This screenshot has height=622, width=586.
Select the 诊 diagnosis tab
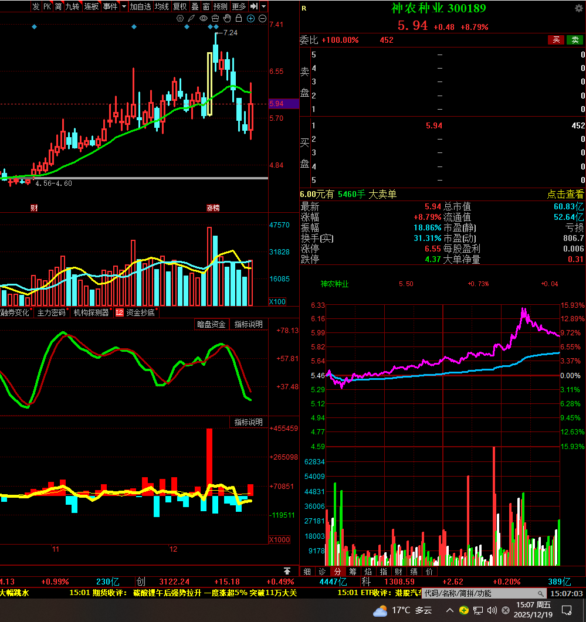click(x=322, y=571)
